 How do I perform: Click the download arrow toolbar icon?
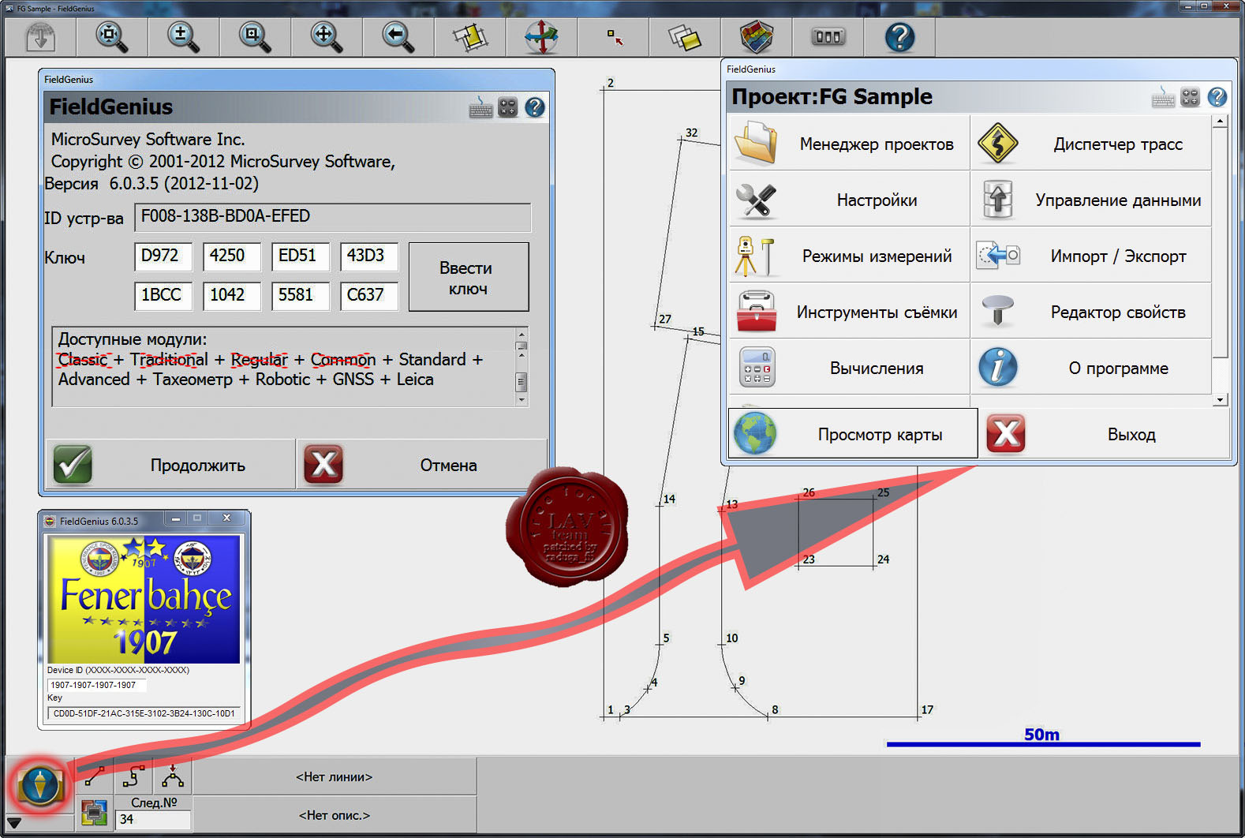click(x=40, y=36)
